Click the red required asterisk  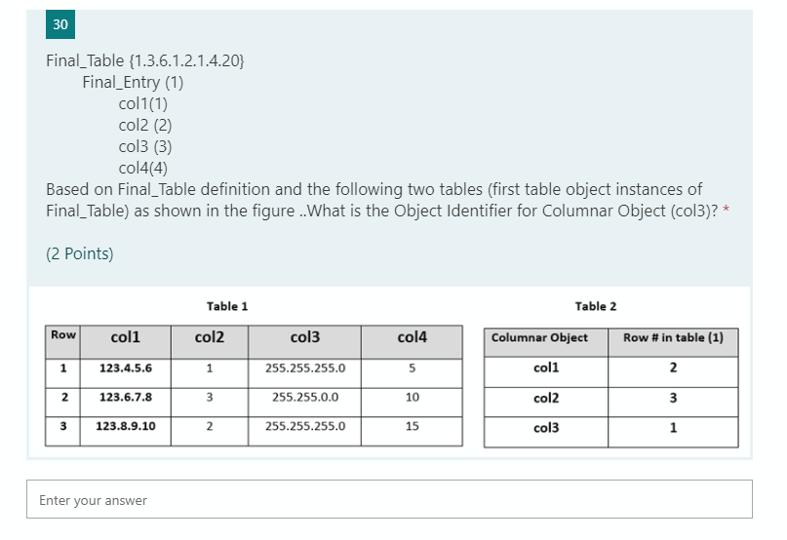(726, 211)
